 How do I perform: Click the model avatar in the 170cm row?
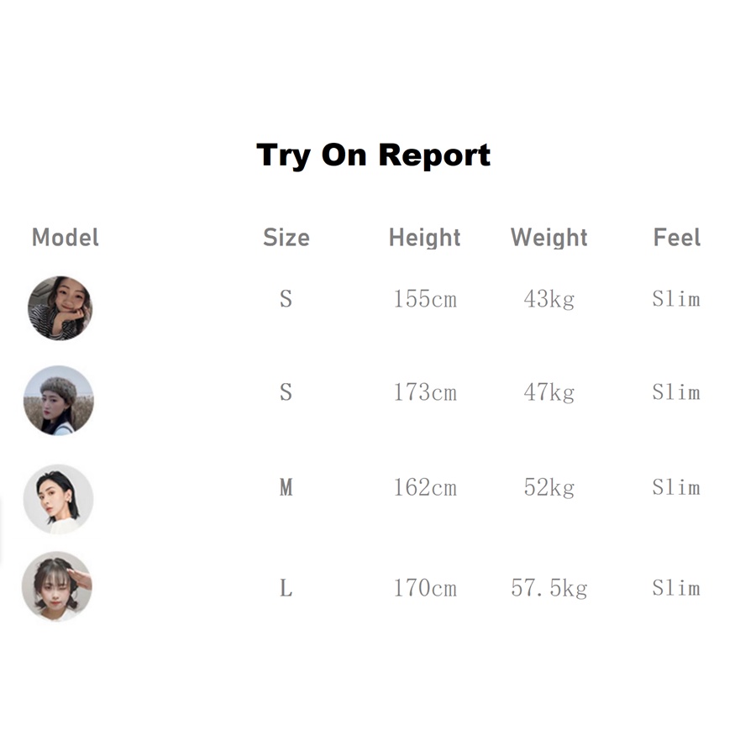[57, 586]
